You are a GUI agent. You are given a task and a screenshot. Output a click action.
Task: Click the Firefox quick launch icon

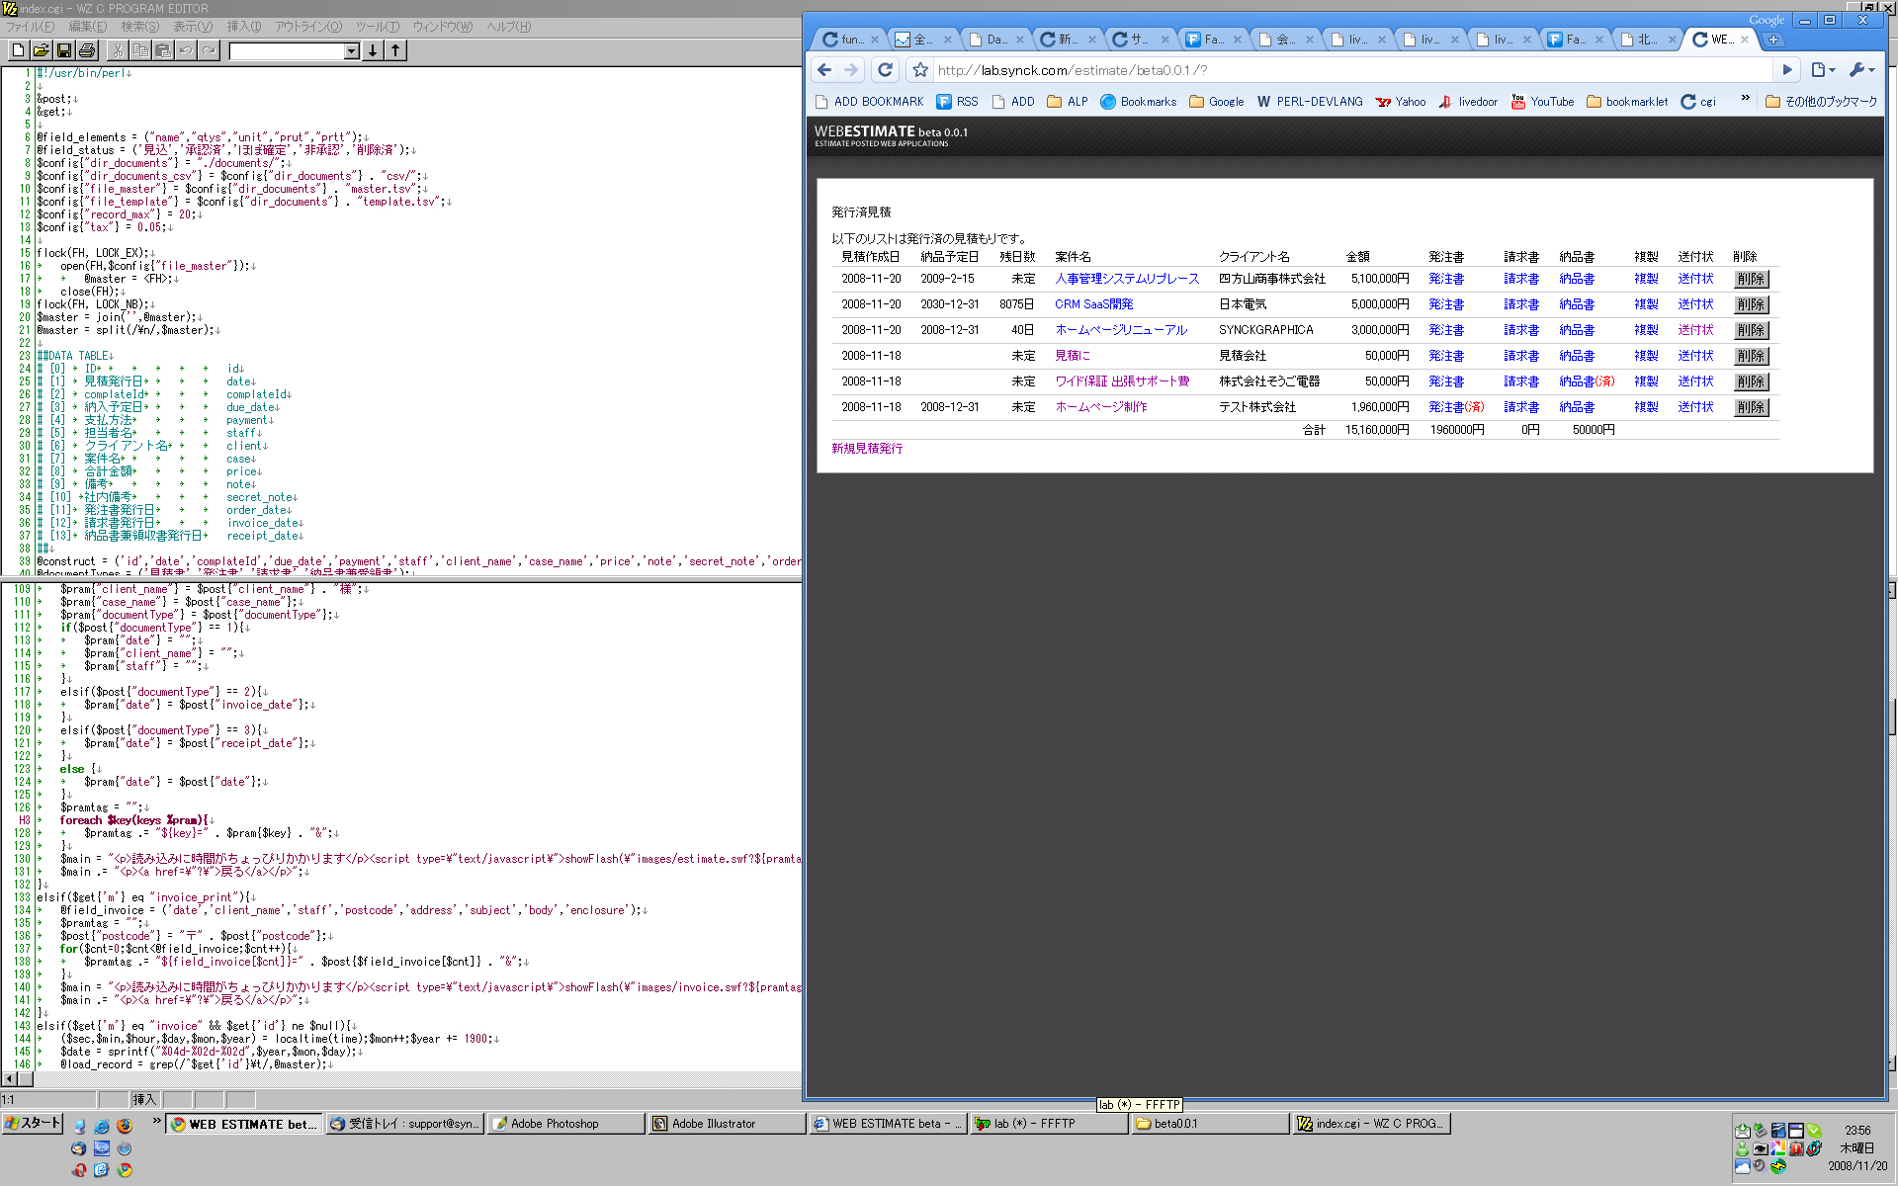coord(124,1126)
